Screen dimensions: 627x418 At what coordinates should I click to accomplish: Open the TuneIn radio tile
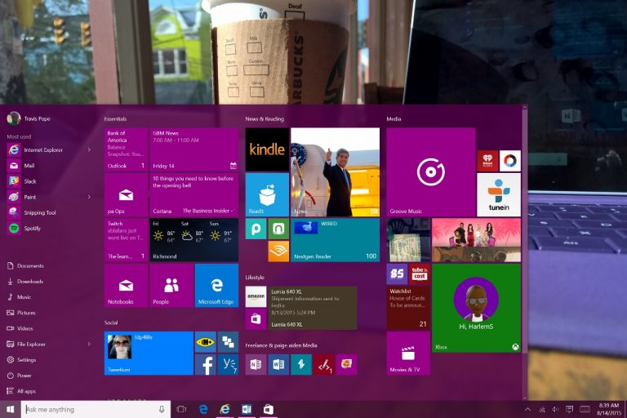pyautogui.click(x=499, y=195)
